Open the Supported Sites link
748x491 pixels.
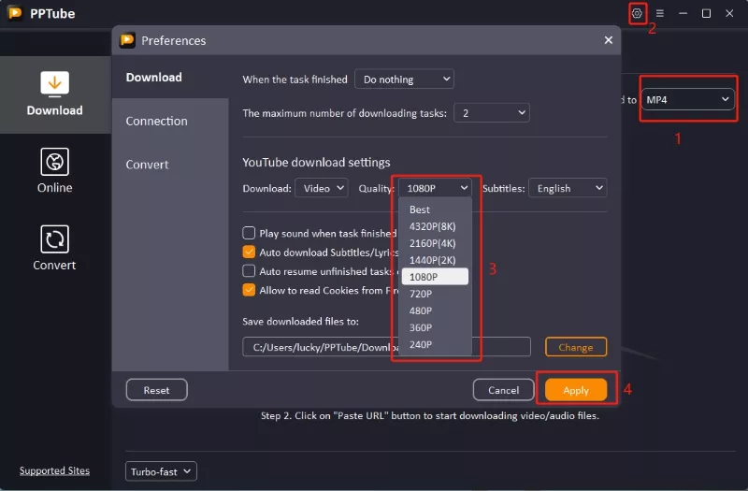click(x=54, y=470)
